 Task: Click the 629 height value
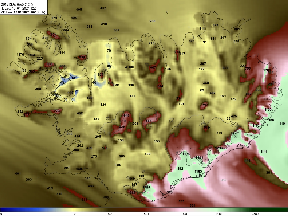(101, 75)
